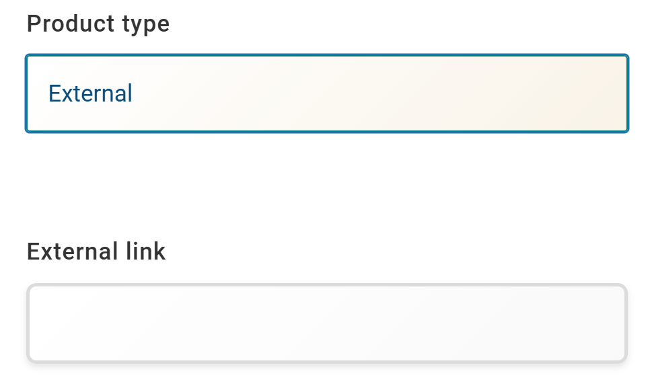Image resolution: width=652 pixels, height=390 pixels.
Task: Click the 'External' text in the dropdown
Action: pyautogui.click(x=91, y=93)
